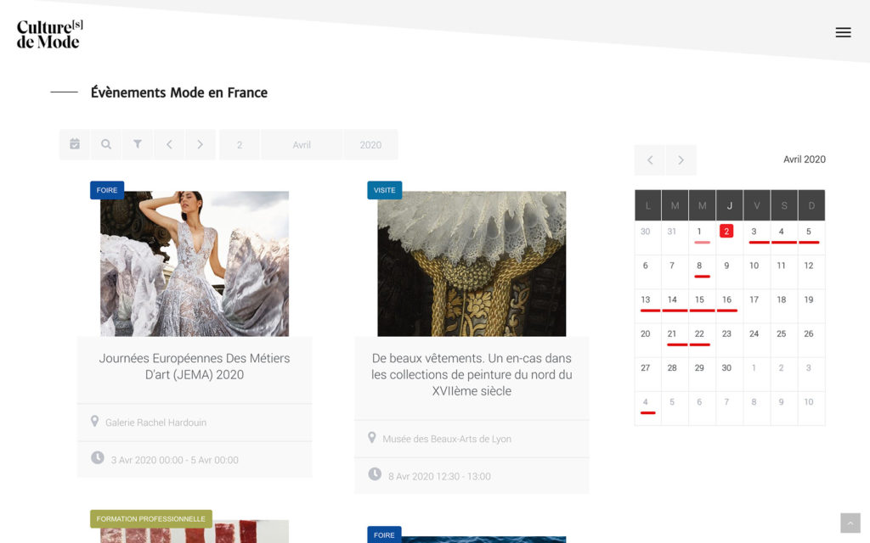
Task: Open the FORMATION PROFESSIONNELLE tag
Action: click(x=151, y=518)
